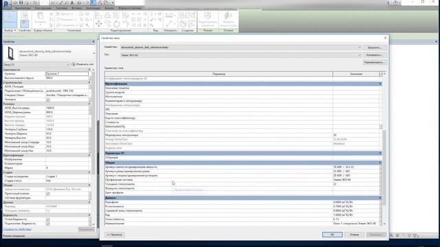Open the type selector dropdown arrow in Properties palette
The image size is (440, 247).
(x=93, y=54)
